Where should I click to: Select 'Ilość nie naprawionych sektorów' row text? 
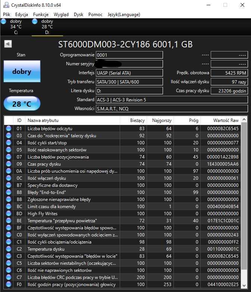click(60, 270)
